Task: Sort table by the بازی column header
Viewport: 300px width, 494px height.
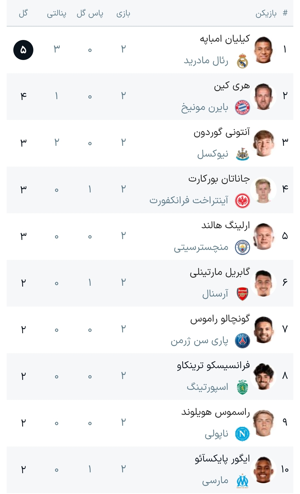Action: click(123, 13)
